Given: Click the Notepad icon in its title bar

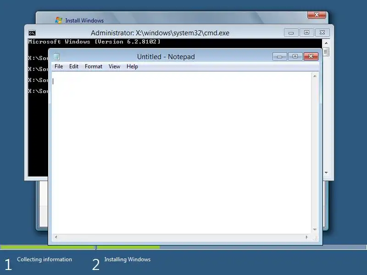Looking at the screenshot, I should 56,56.
